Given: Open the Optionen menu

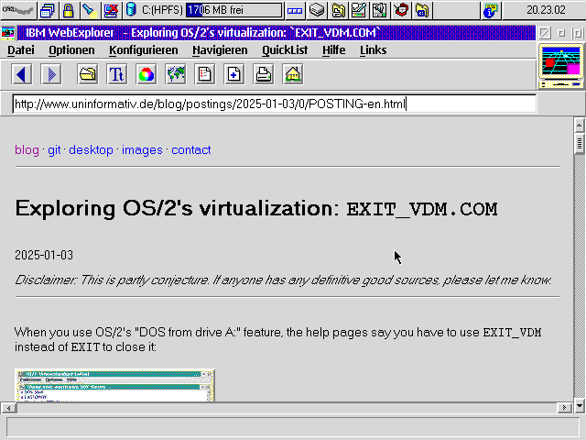Looking at the screenshot, I should tap(71, 50).
